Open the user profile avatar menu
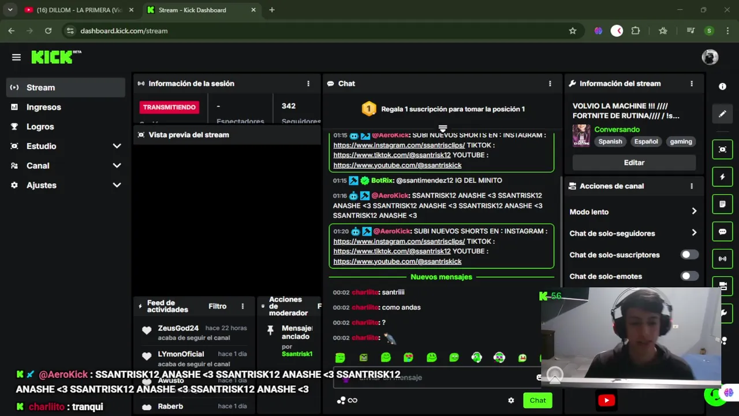Image resolution: width=739 pixels, height=416 pixels. (x=710, y=57)
